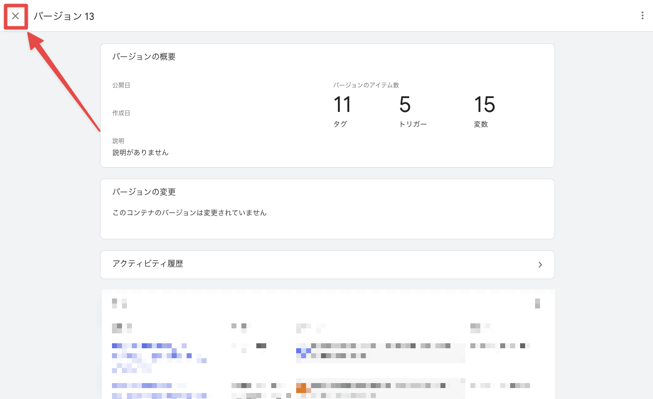Screen dimensions: 653x399
Task: Click the トリガー label under the count
Action: 413,124
